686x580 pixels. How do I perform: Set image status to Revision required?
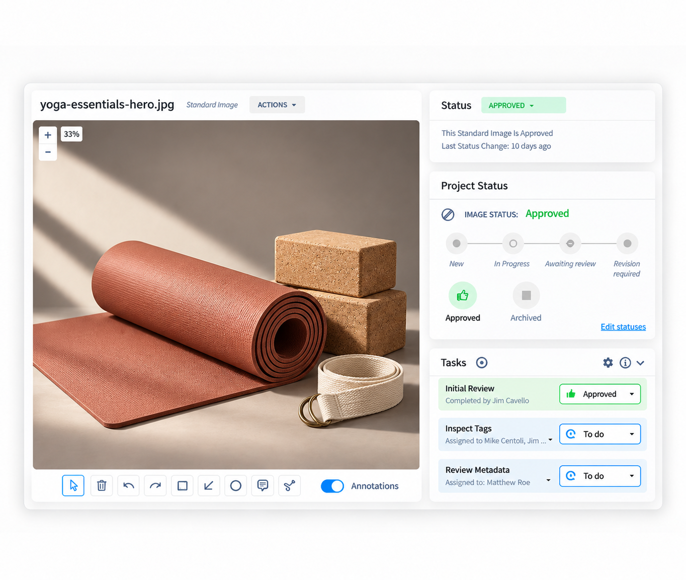coord(627,243)
